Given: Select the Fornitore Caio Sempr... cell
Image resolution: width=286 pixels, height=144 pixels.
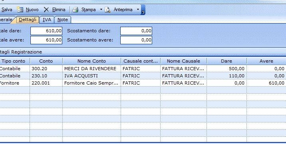Looking at the screenshot, I should tap(91, 83).
